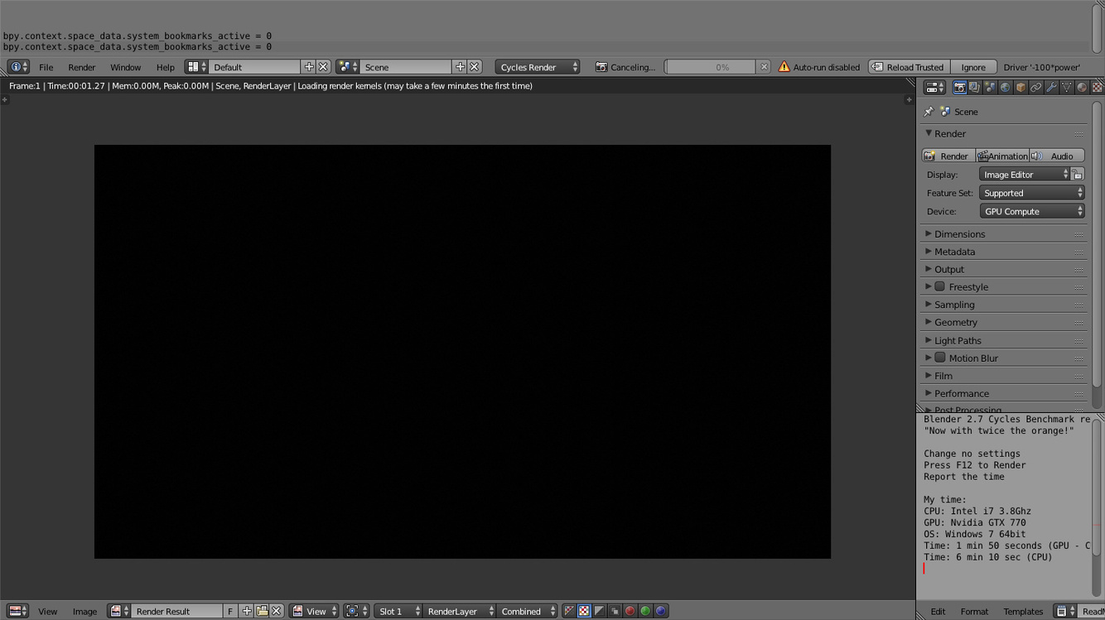1105x620 pixels.
Task: Click the Animation render button
Action: [x=1002, y=156]
